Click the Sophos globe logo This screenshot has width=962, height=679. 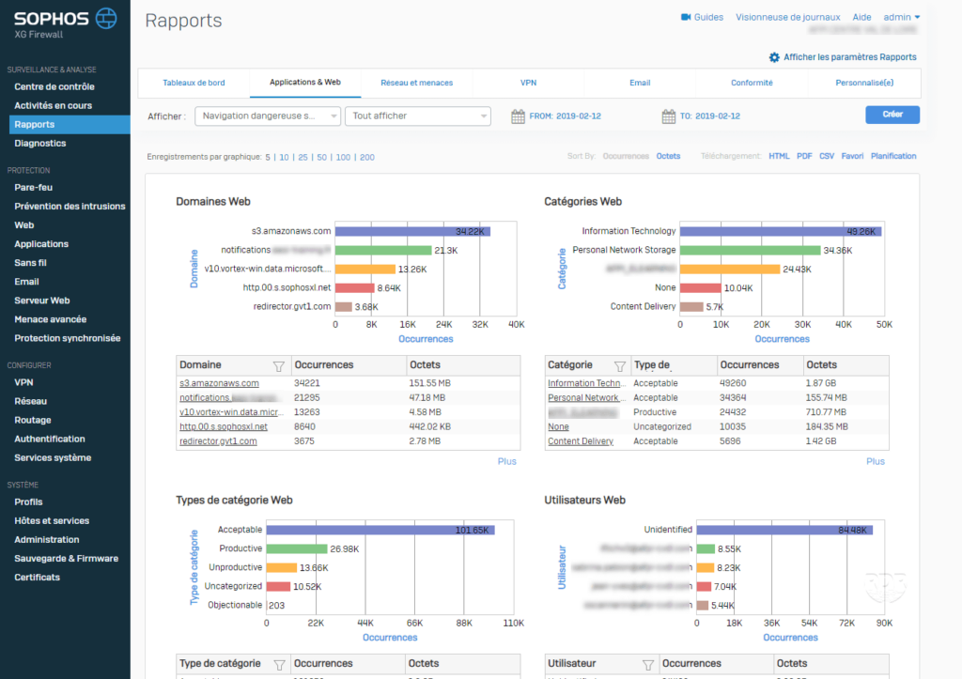tap(107, 18)
